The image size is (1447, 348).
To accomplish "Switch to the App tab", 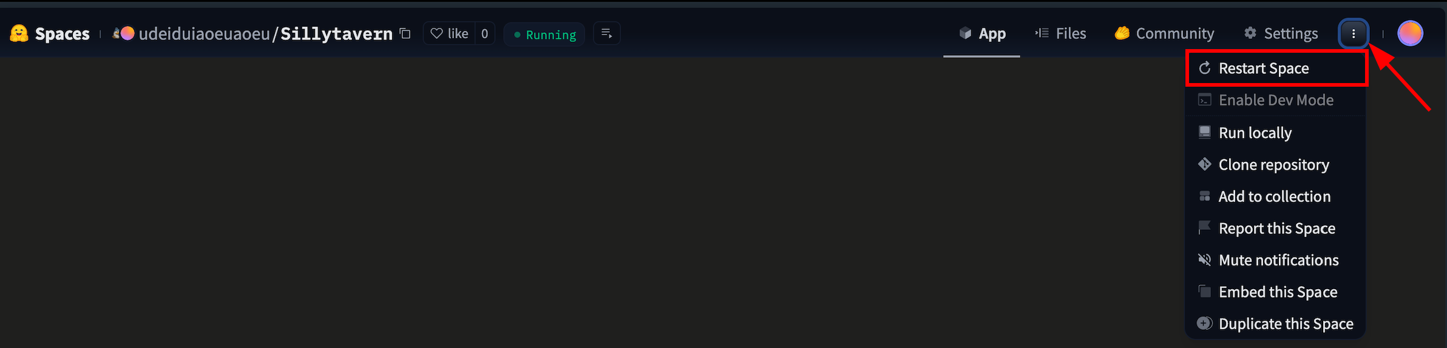I will tap(981, 33).
